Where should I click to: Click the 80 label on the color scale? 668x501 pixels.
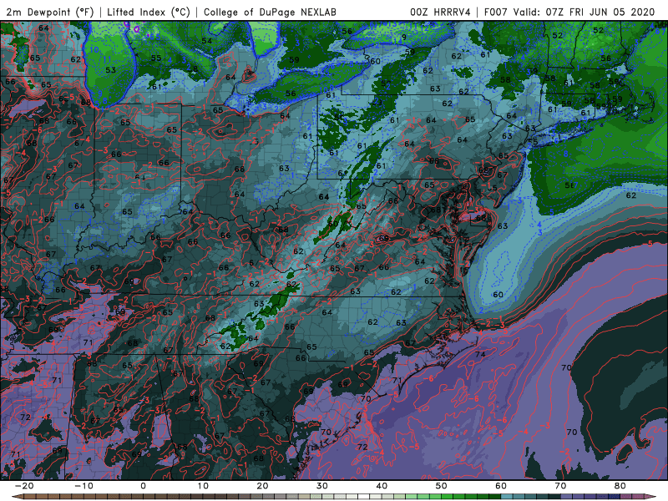pyautogui.click(x=620, y=486)
